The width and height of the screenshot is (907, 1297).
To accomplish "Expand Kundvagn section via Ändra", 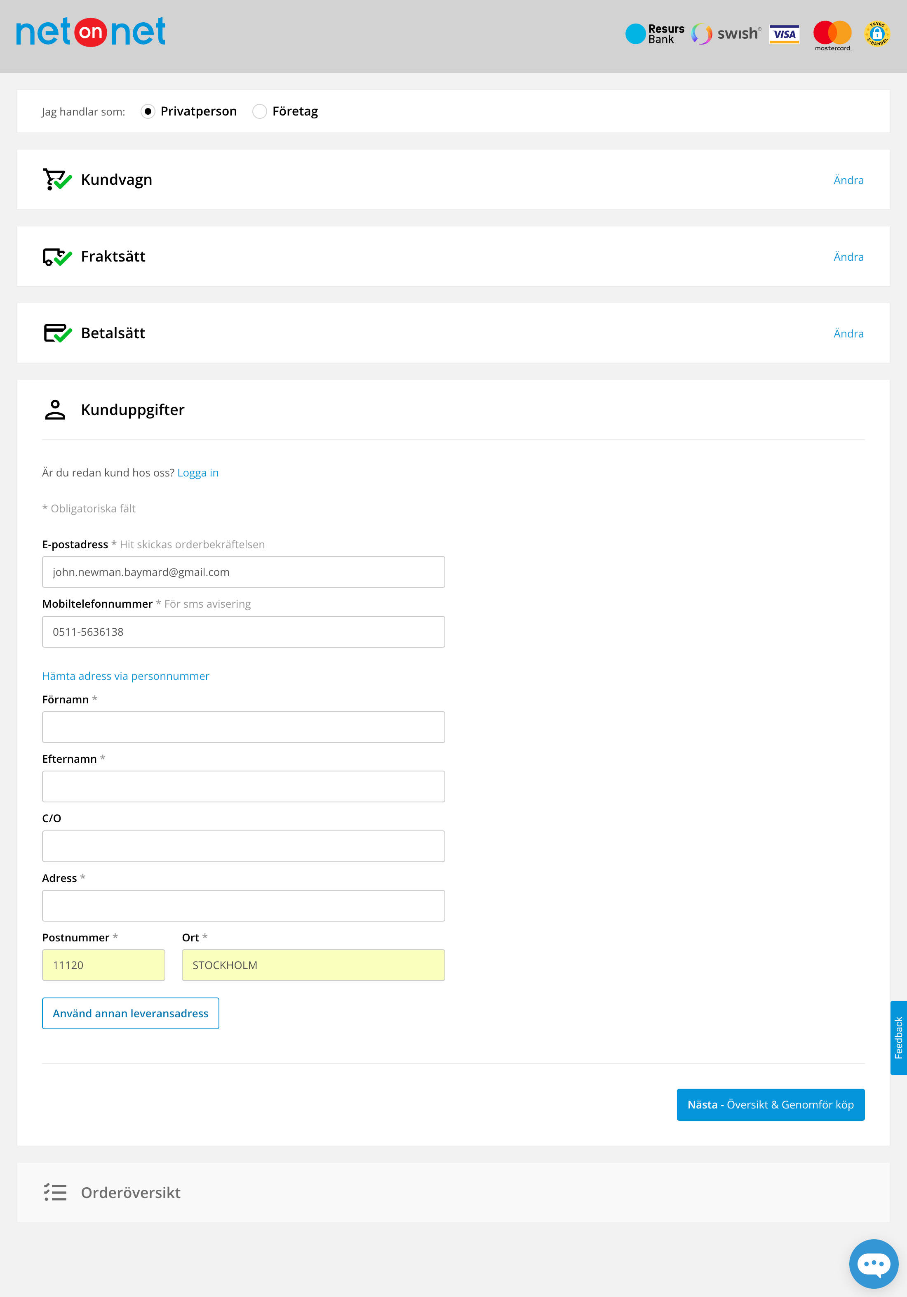I will point(848,180).
